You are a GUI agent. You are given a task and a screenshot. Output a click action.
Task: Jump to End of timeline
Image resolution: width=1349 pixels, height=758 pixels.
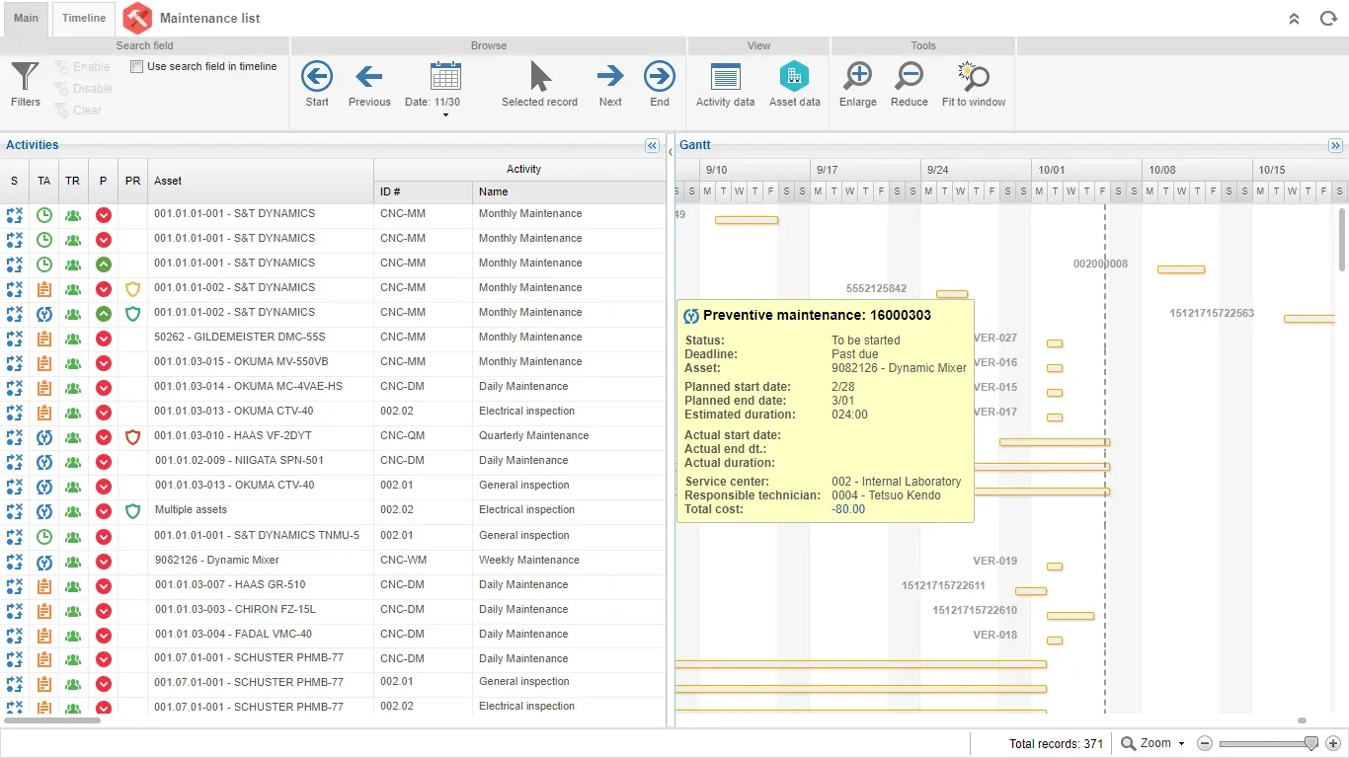[659, 84]
